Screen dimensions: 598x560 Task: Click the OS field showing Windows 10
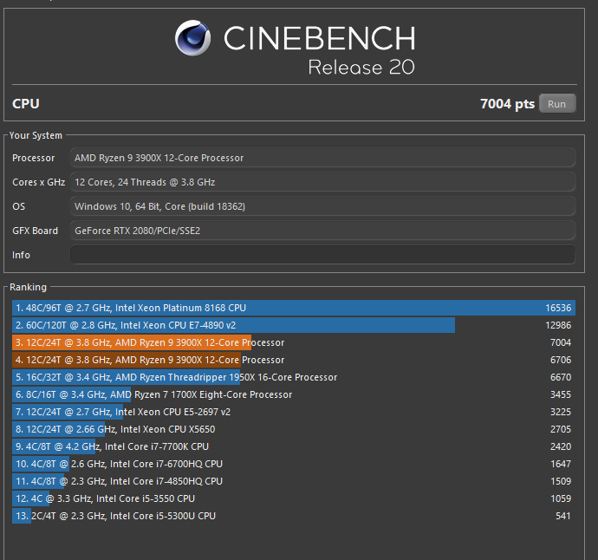pyautogui.click(x=322, y=206)
